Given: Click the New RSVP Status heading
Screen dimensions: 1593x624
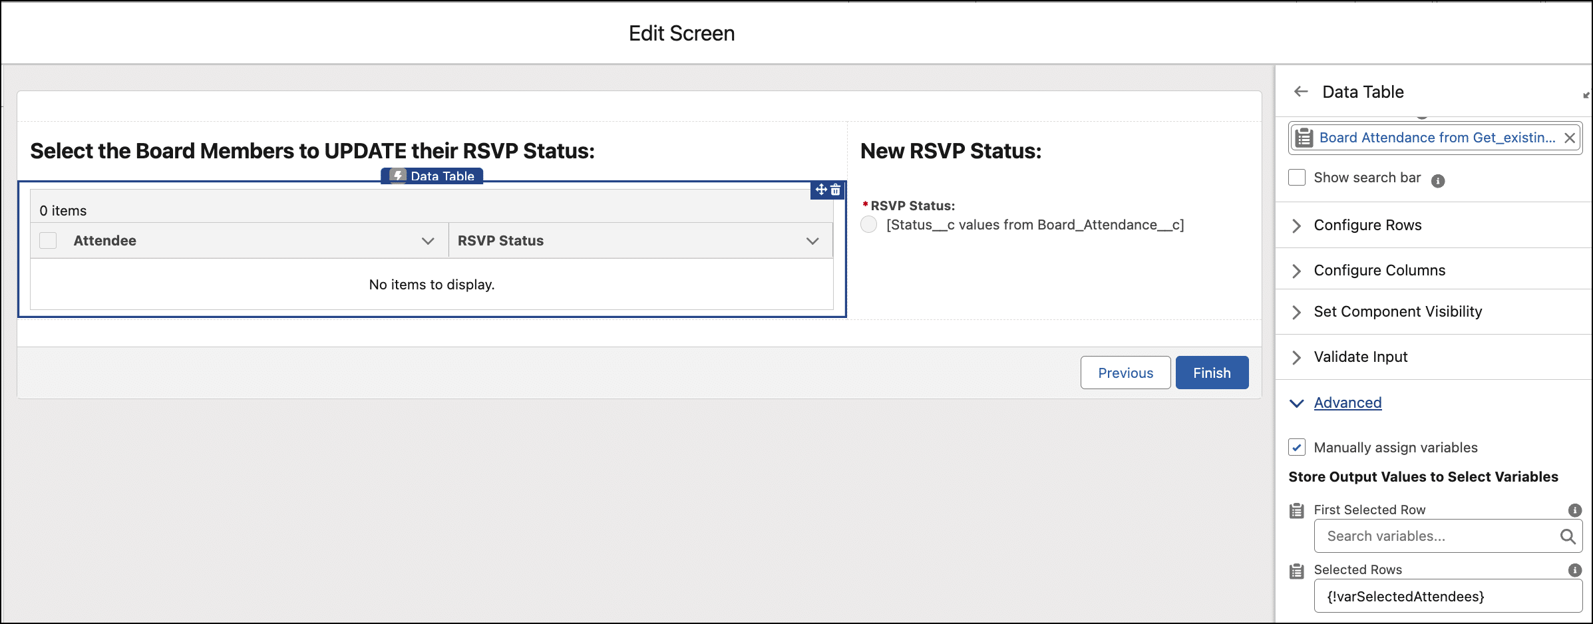Looking at the screenshot, I should tap(951, 151).
